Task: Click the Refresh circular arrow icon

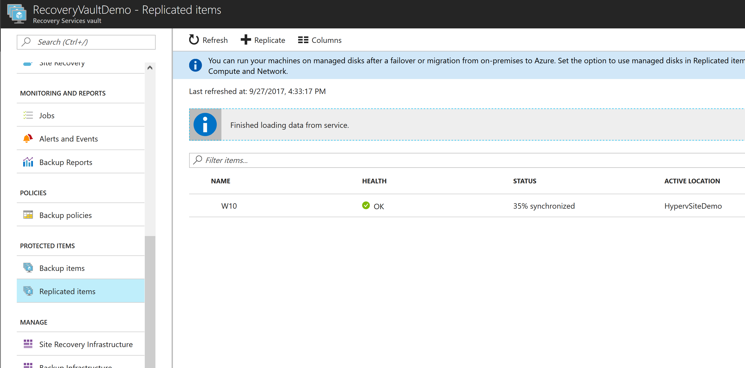Action: (194, 40)
